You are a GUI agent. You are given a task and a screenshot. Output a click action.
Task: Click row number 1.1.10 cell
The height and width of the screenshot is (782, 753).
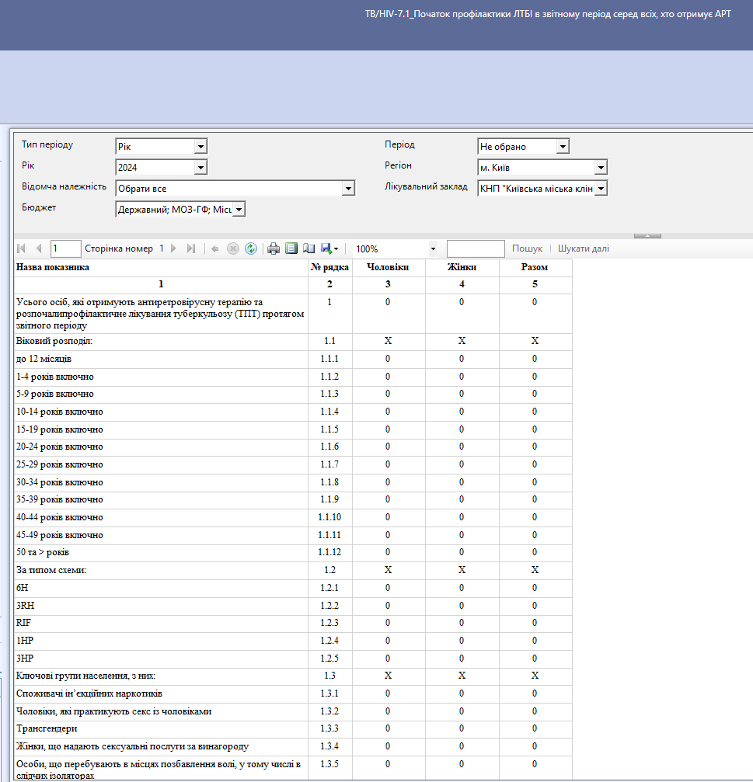coord(329,517)
